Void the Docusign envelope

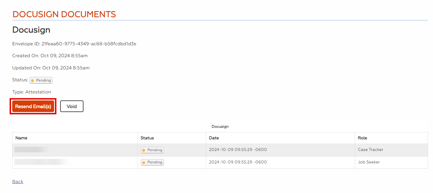pos(72,106)
